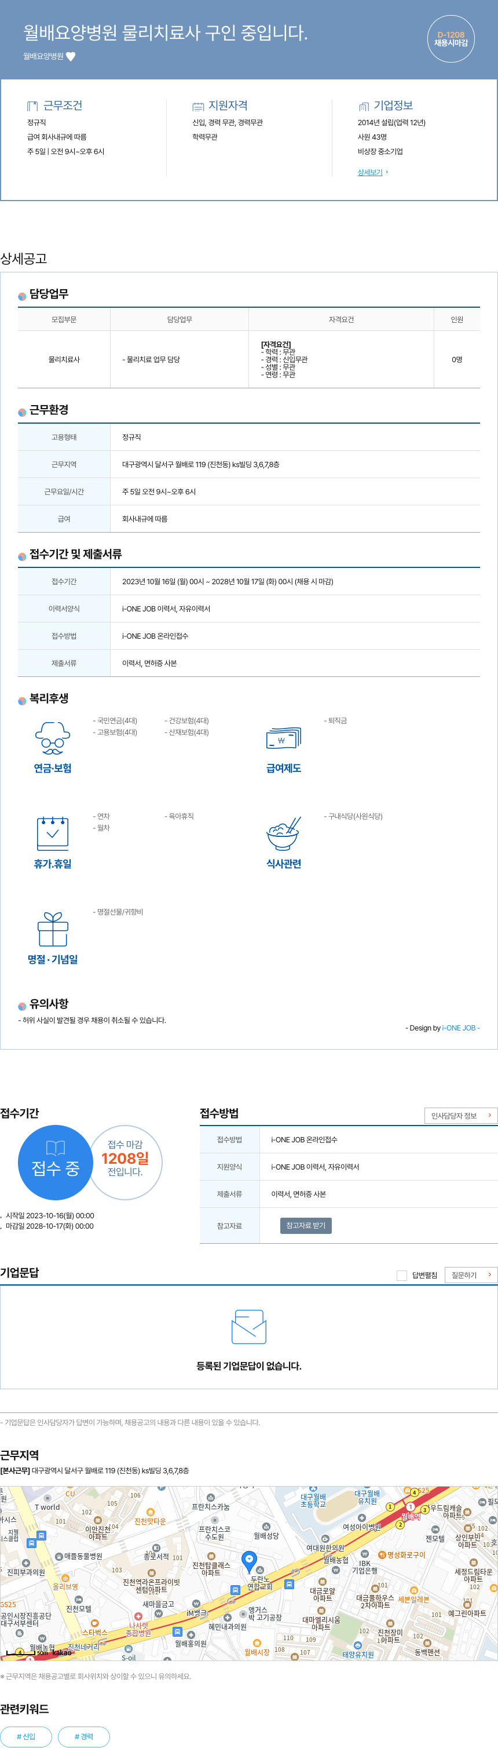The image size is (498, 1748).
Task: Click the 급여제도 salary icon
Action: click(283, 738)
